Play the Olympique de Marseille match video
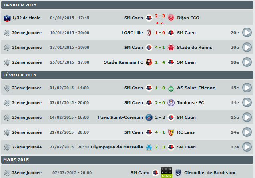 pyautogui.click(x=247, y=147)
